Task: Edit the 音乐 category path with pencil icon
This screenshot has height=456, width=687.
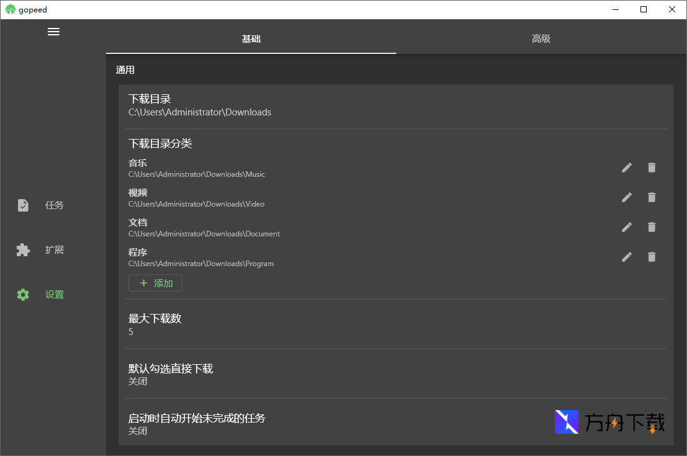Action: pyautogui.click(x=626, y=168)
